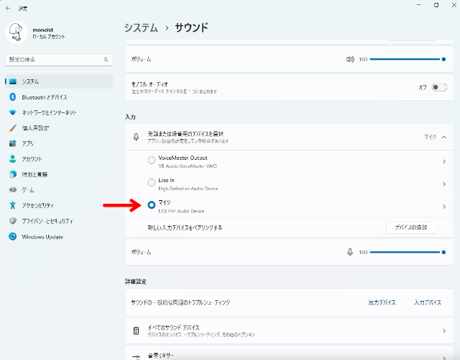Click the システム breadcrumb link

pos(141,27)
